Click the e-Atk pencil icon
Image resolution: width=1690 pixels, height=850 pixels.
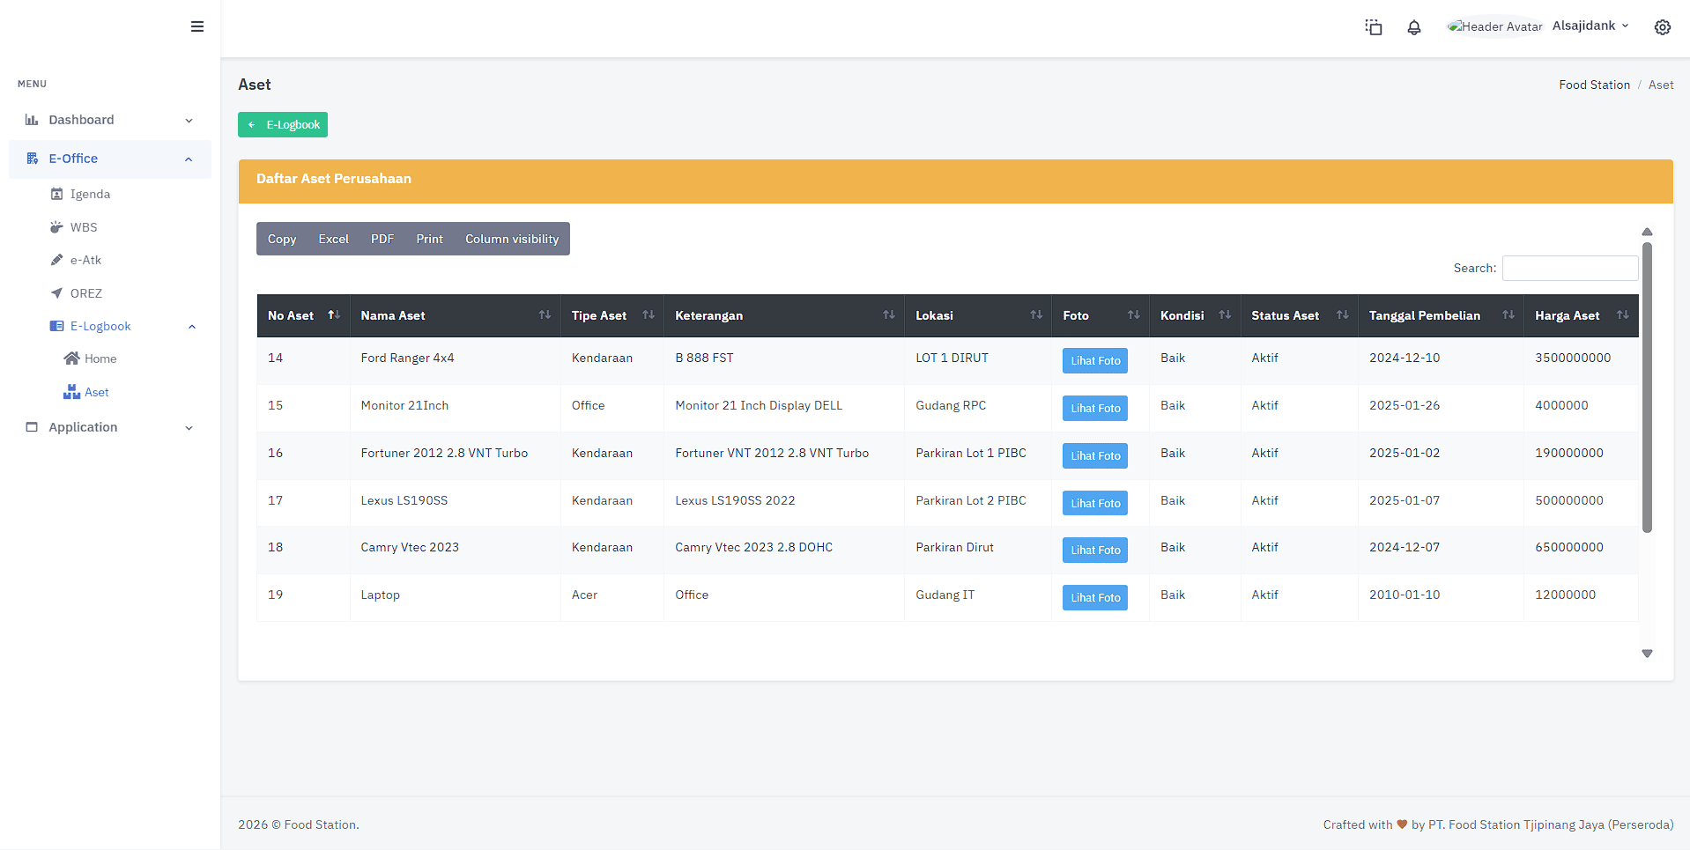57,260
